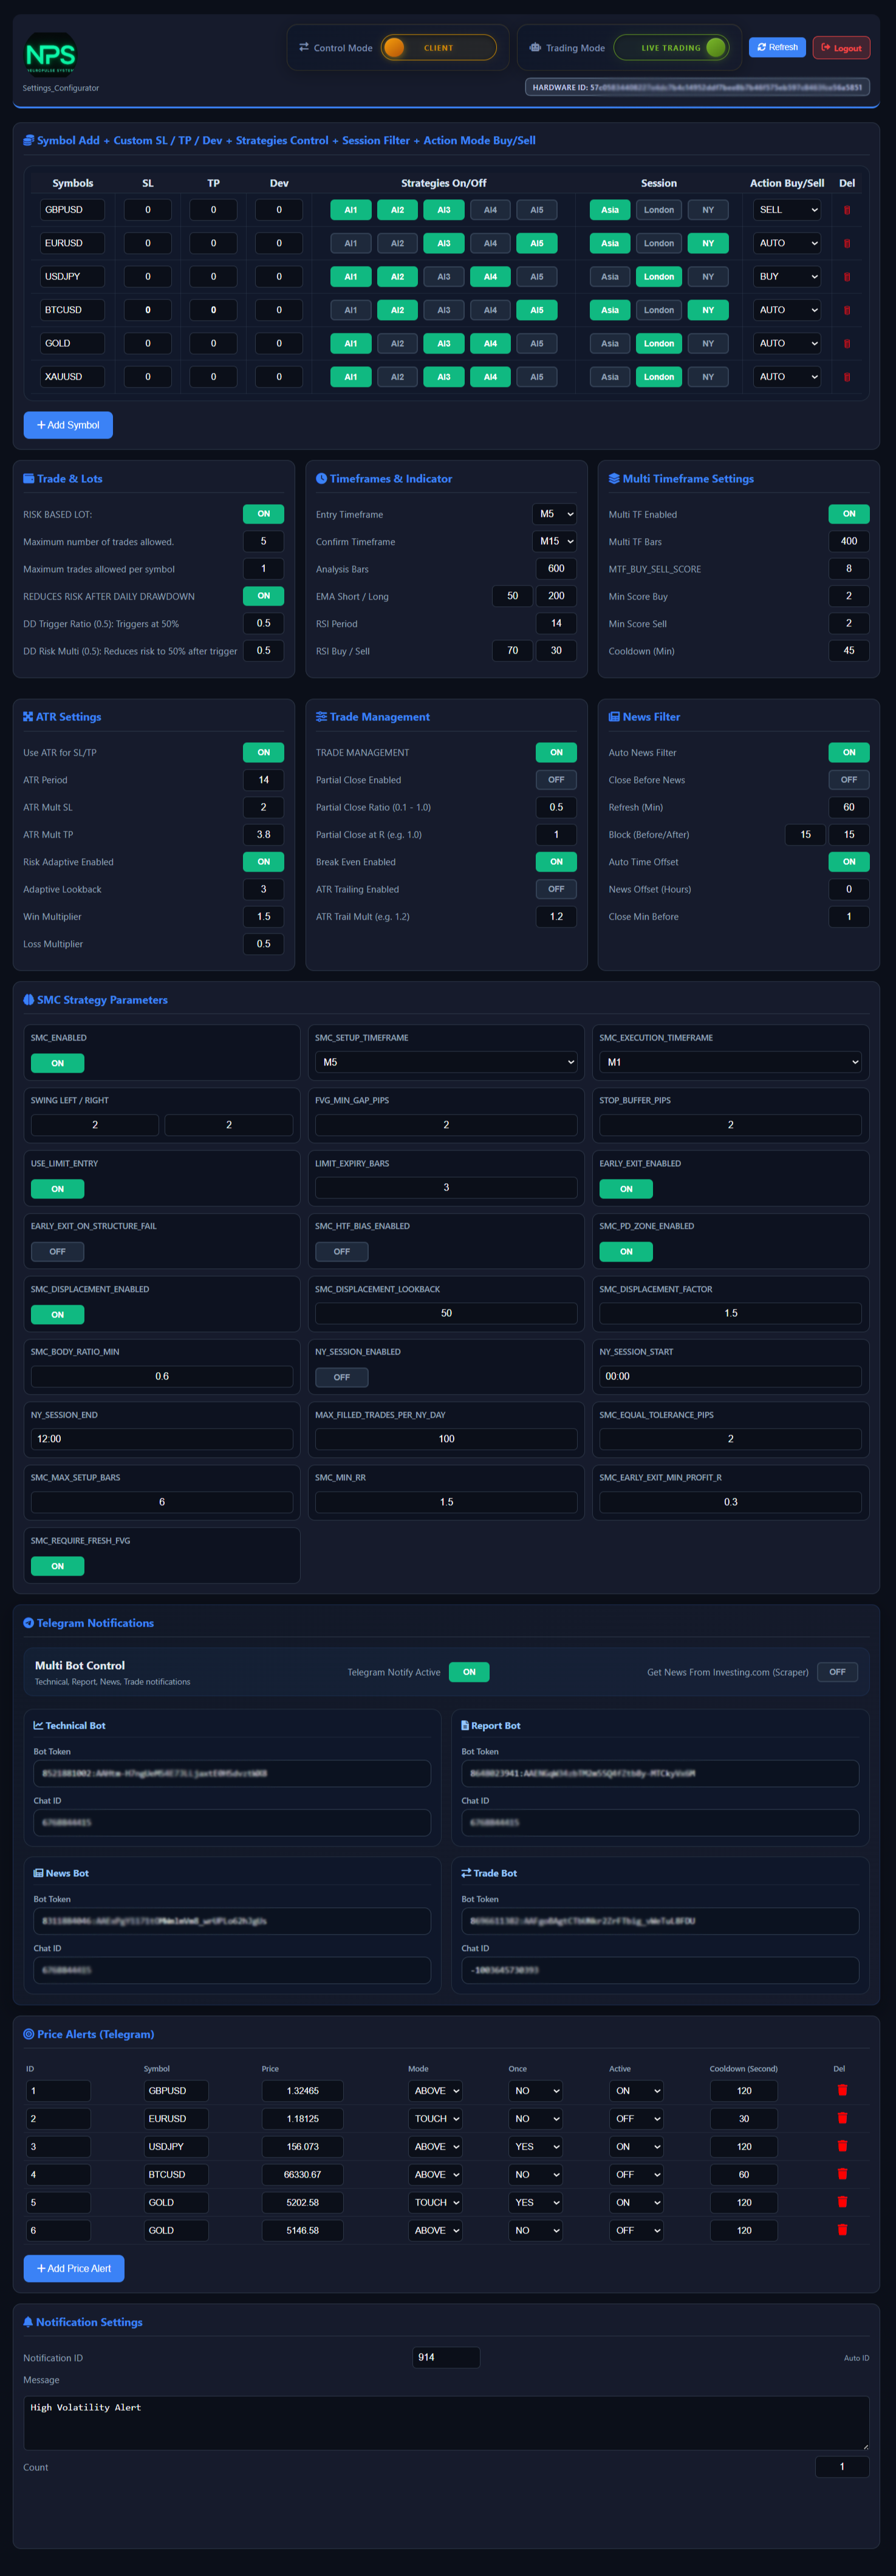
Task: Toggle SMC_HTF_BIAS_ENABLED switch
Action: (342, 1252)
